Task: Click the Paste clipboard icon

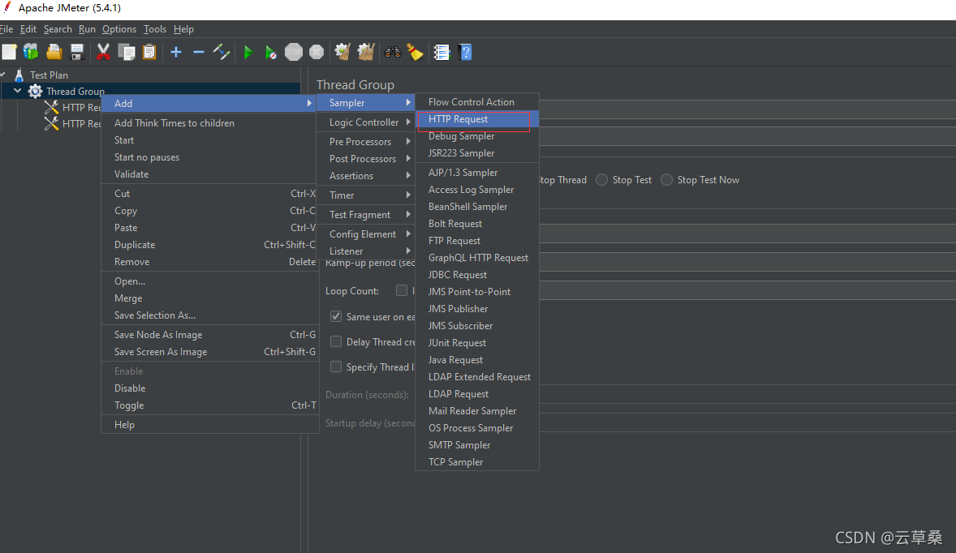Action: point(149,53)
